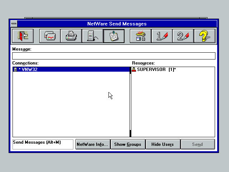Viewport: 229px width, 172px height.
Task: Select the Send Messages notepad icon
Action: [x=114, y=36]
